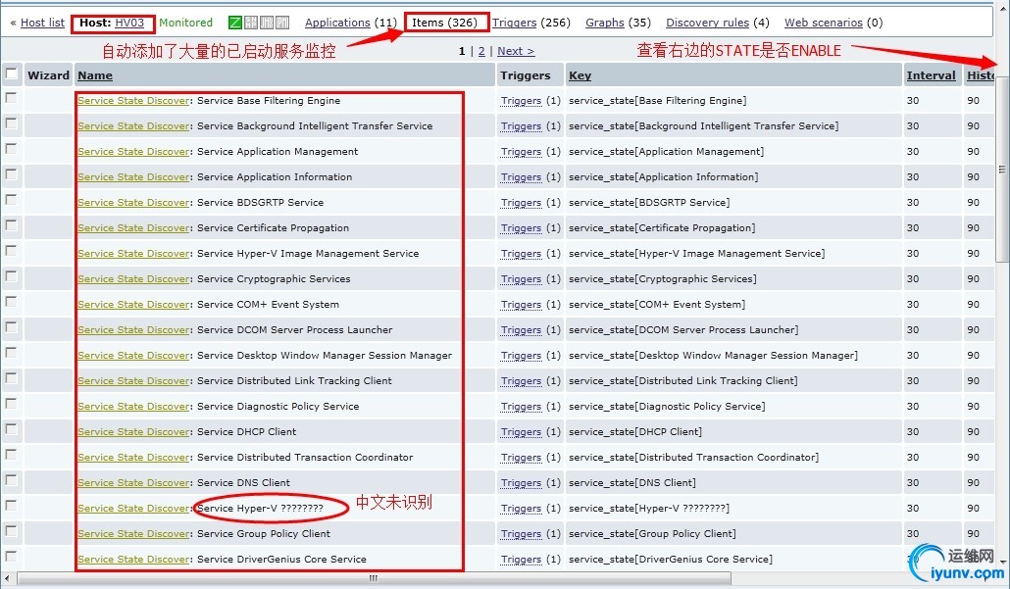Click item name Service Hyper-V Image Management Service
1010x589 pixels.
tap(308, 254)
